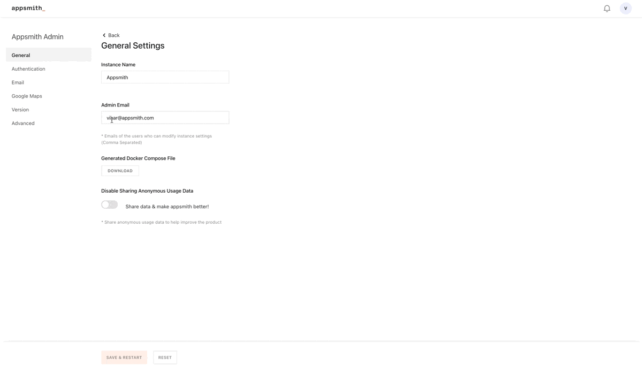This screenshot has width=642, height=372.
Task: Click the General Settings heading
Action: 133,46
